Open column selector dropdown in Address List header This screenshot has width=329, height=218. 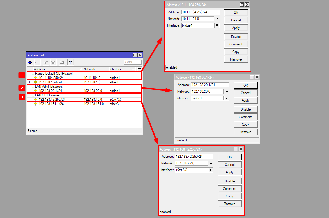click(140, 69)
